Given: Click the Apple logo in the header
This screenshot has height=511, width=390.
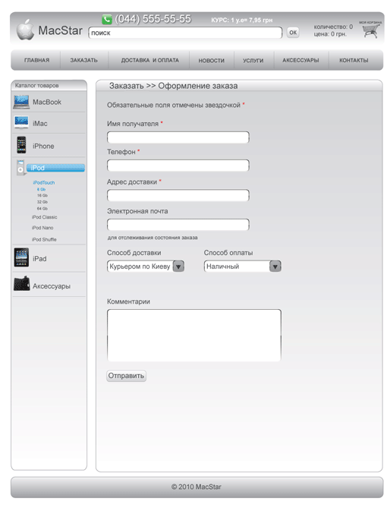Looking at the screenshot, I should point(25,30).
